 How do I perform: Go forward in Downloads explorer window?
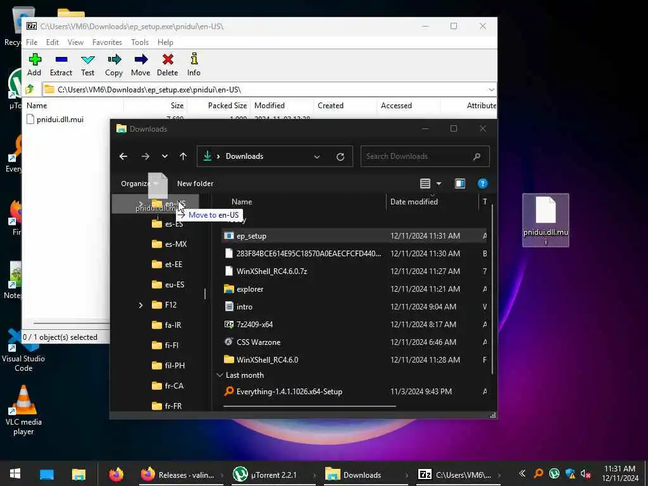click(146, 156)
